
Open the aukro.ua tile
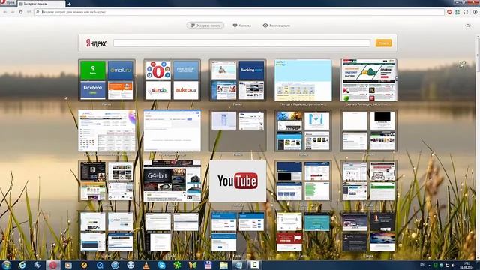tap(186, 90)
